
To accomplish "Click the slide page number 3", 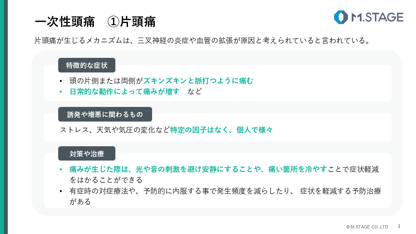I will (x=399, y=226).
